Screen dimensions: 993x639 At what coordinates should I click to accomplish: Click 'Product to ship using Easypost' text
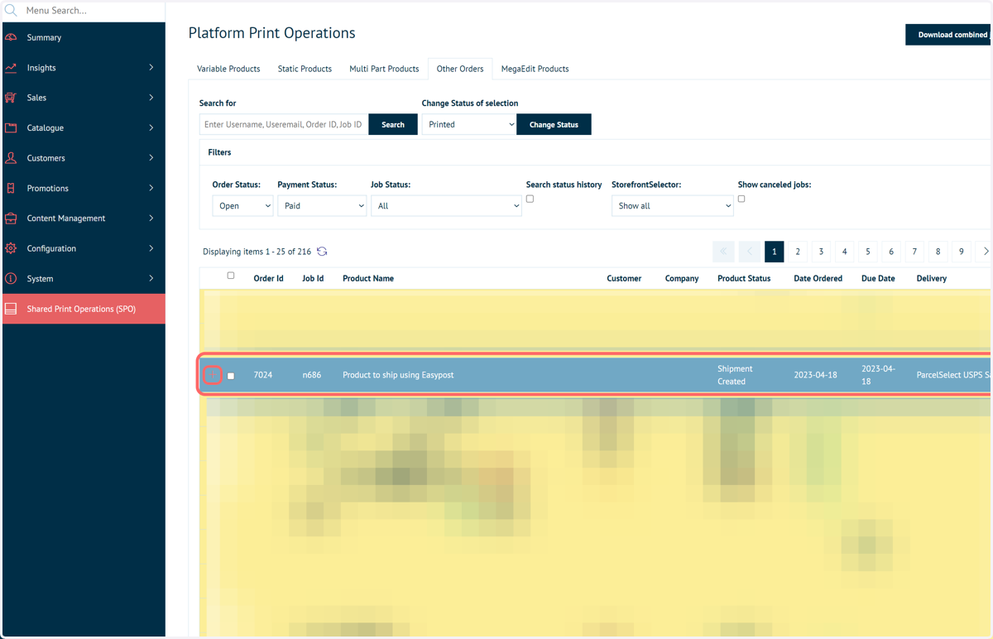click(398, 375)
